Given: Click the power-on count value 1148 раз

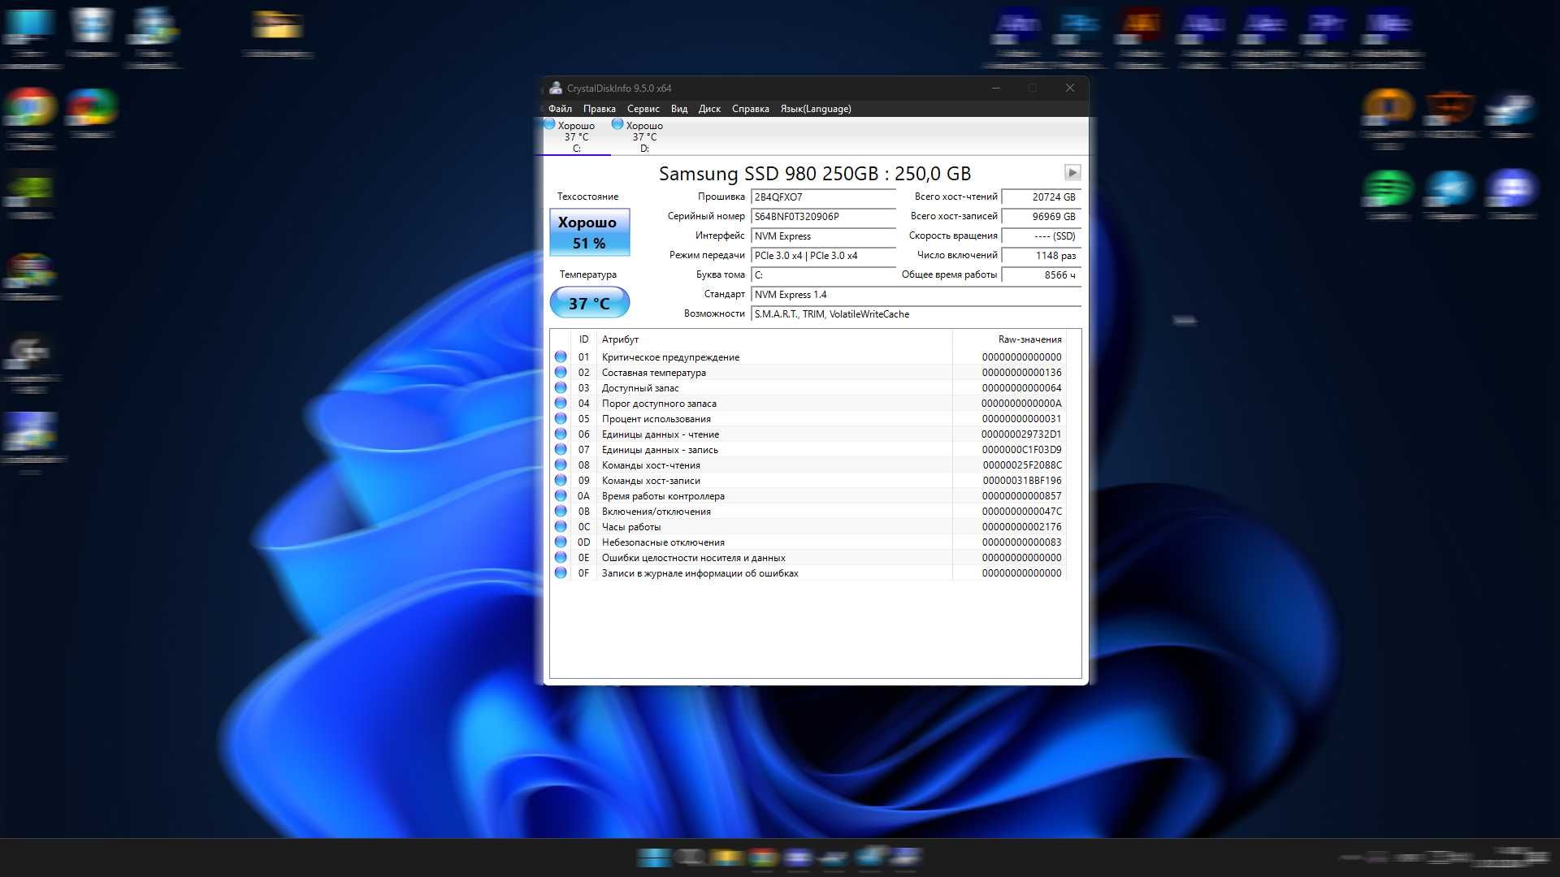Looking at the screenshot, I should pos(1041,256).
